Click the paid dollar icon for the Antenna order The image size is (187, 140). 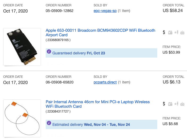[x=164, y=104]
